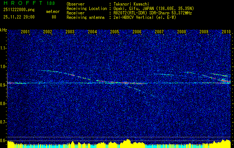This screenshot has width=234, height=148.
Task: Click the 0.7 kHz frequency axis label
Action: coord(4,122)
